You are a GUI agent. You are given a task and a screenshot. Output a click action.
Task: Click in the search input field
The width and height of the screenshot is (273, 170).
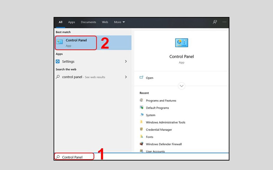coord(141,157)
